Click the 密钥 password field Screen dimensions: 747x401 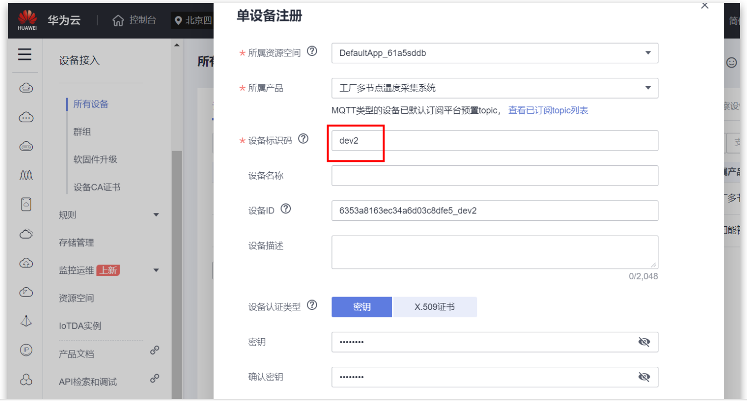[x=495, y=342]
